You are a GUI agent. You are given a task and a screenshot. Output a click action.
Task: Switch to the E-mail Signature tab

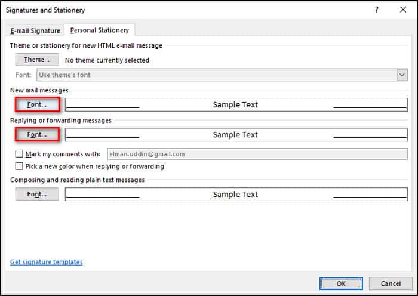[35, 30]
